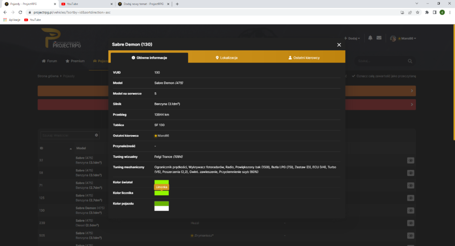The height and width of the screenshot is (246, 455).
Task: Click the Kolor świateł lime swatch
Action: [x=162, y=182]
